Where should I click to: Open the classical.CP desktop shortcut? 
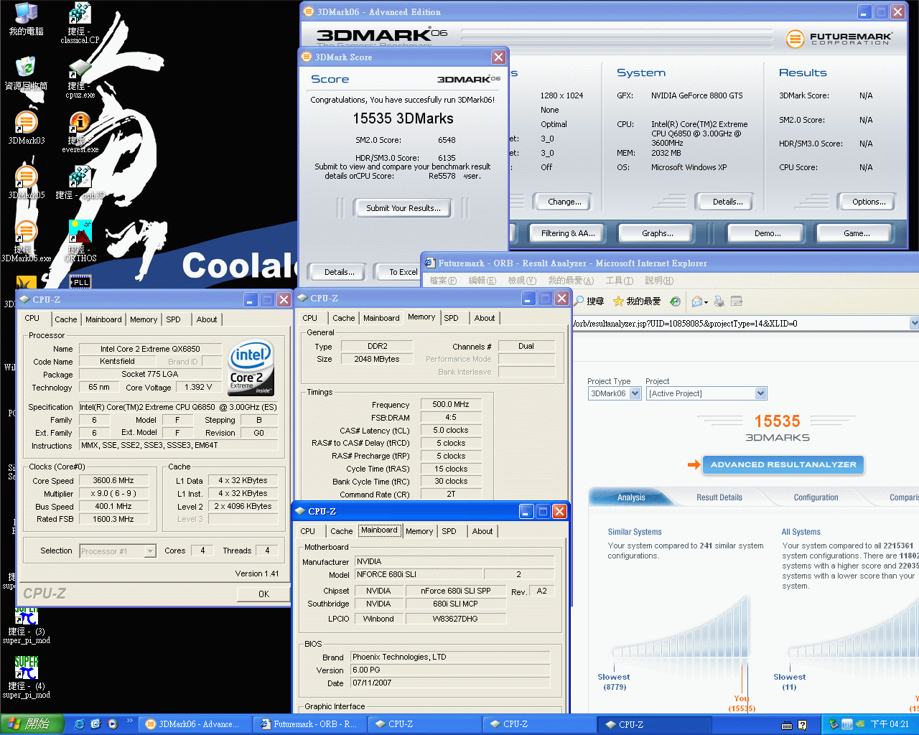(80, 24)
